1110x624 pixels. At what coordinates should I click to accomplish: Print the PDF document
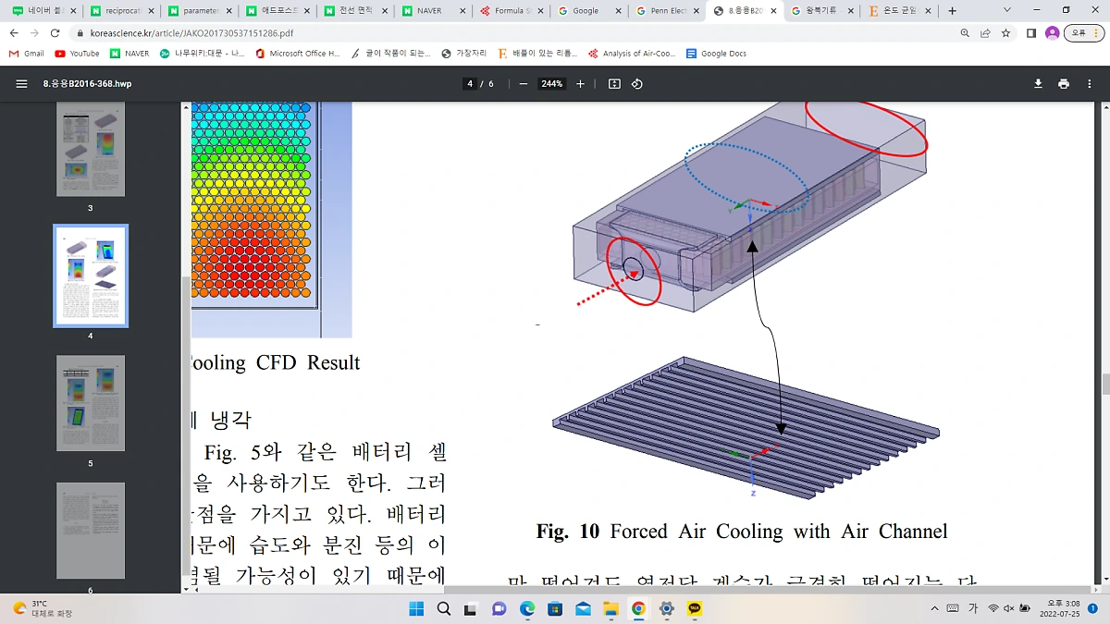(x=1064, y=83)
